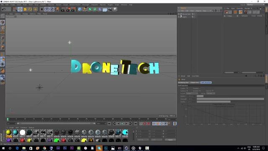Expand the Drone Tech object hierarchy
This screenshot has height=151, width=268.
coord(179,14)
